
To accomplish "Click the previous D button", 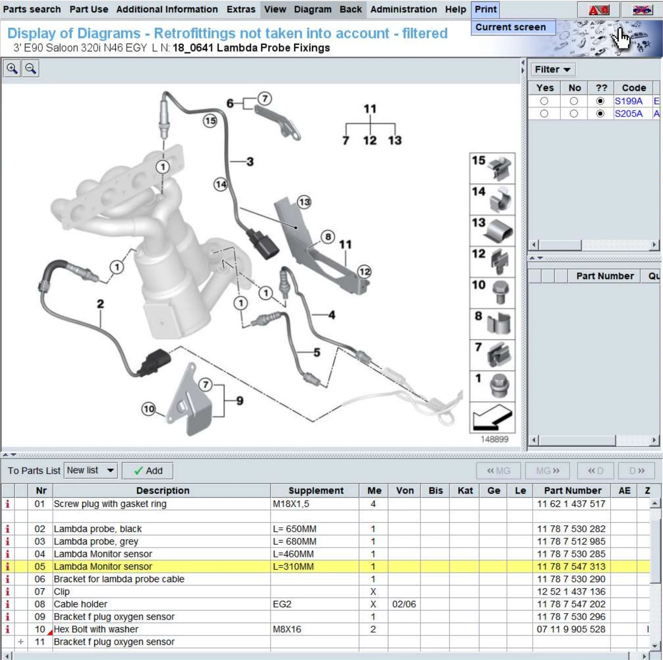I will tap(595, 471).
